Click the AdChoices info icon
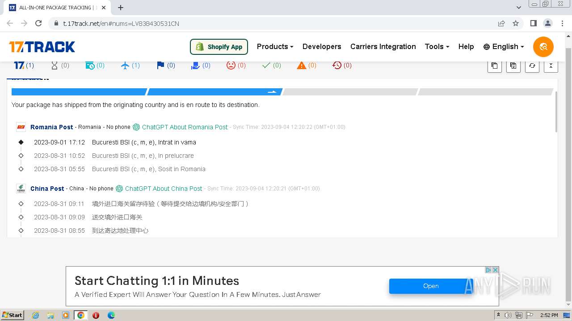 point(488,270)
